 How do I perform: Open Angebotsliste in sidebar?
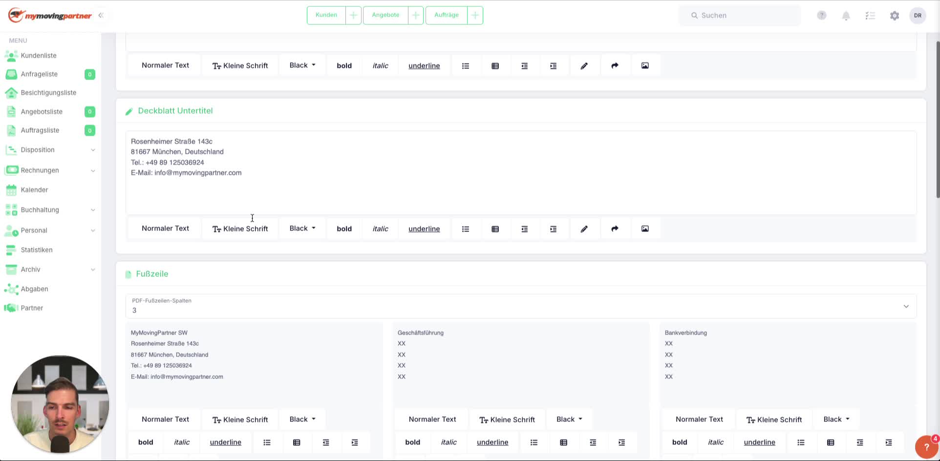pos(42,112)
